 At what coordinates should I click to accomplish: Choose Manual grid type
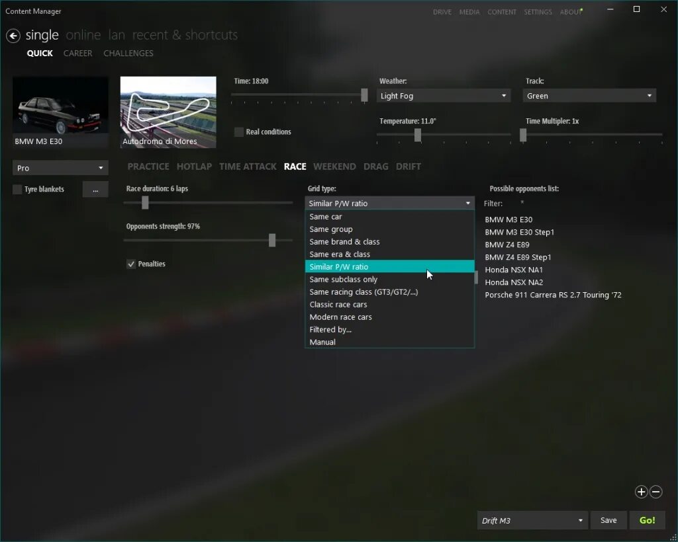(x=389, y=342)
